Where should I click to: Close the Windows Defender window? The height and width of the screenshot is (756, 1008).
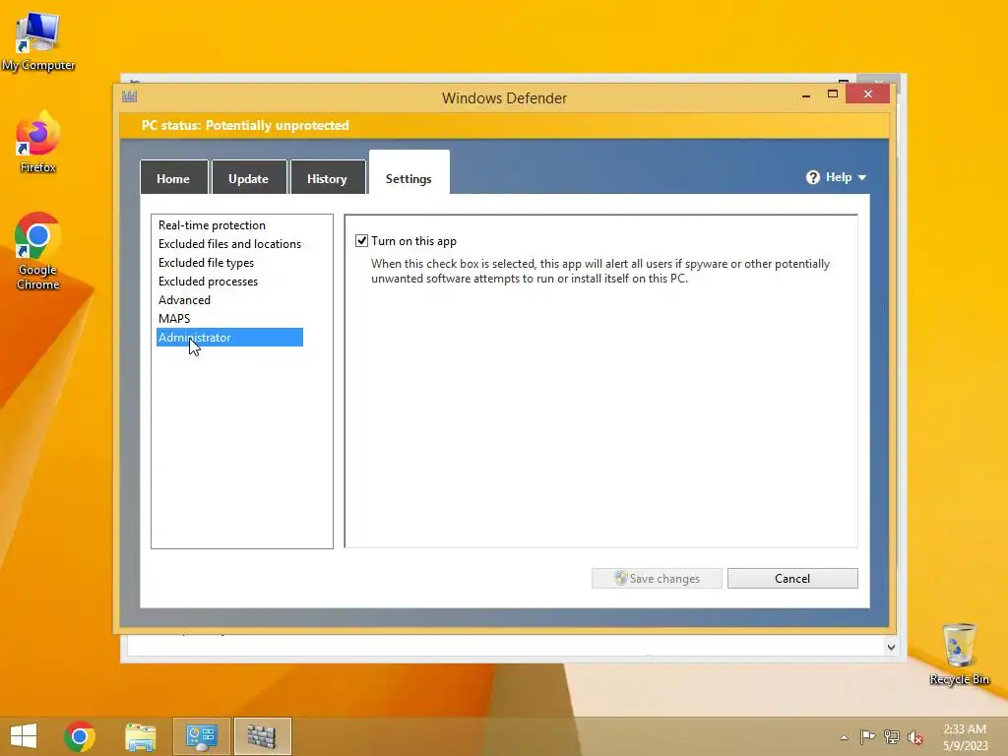(868, 94)
